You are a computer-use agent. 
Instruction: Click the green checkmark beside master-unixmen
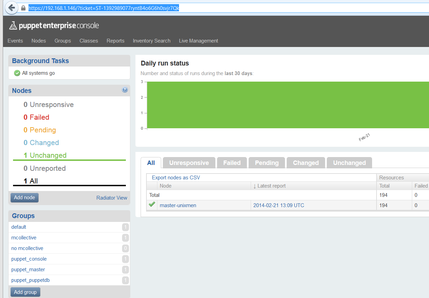click(152, 205)
